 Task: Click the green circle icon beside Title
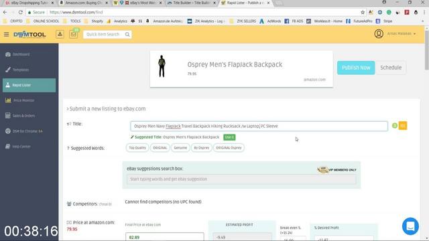click(395, 126)
